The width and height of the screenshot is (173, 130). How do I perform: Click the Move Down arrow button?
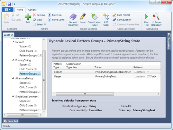click(x=56, y=20)
